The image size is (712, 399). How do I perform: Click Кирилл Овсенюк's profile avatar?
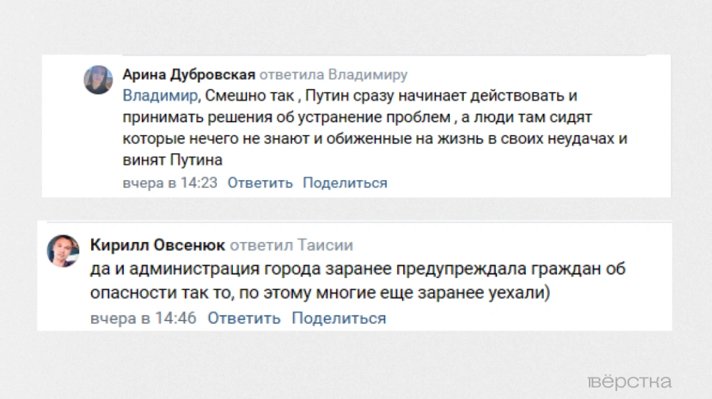63,250
